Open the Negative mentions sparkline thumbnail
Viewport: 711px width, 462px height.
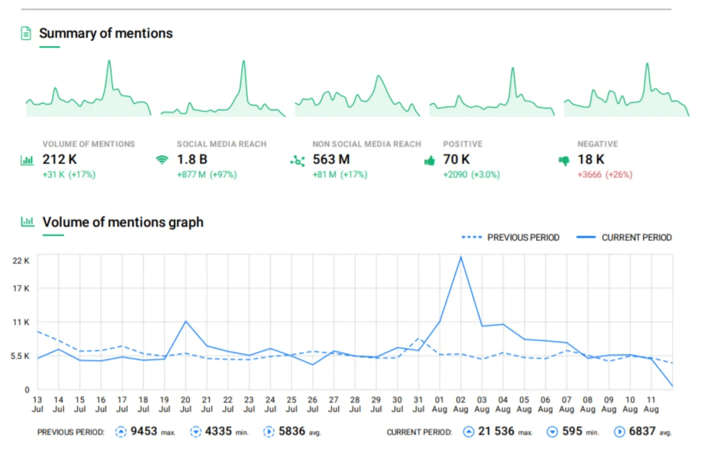(626, 89)
